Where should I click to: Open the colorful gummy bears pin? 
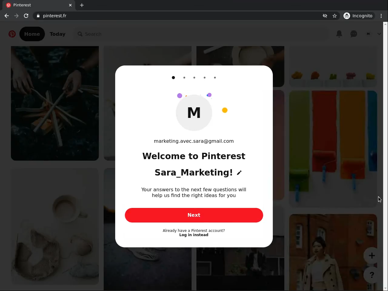tap(333, 67)
